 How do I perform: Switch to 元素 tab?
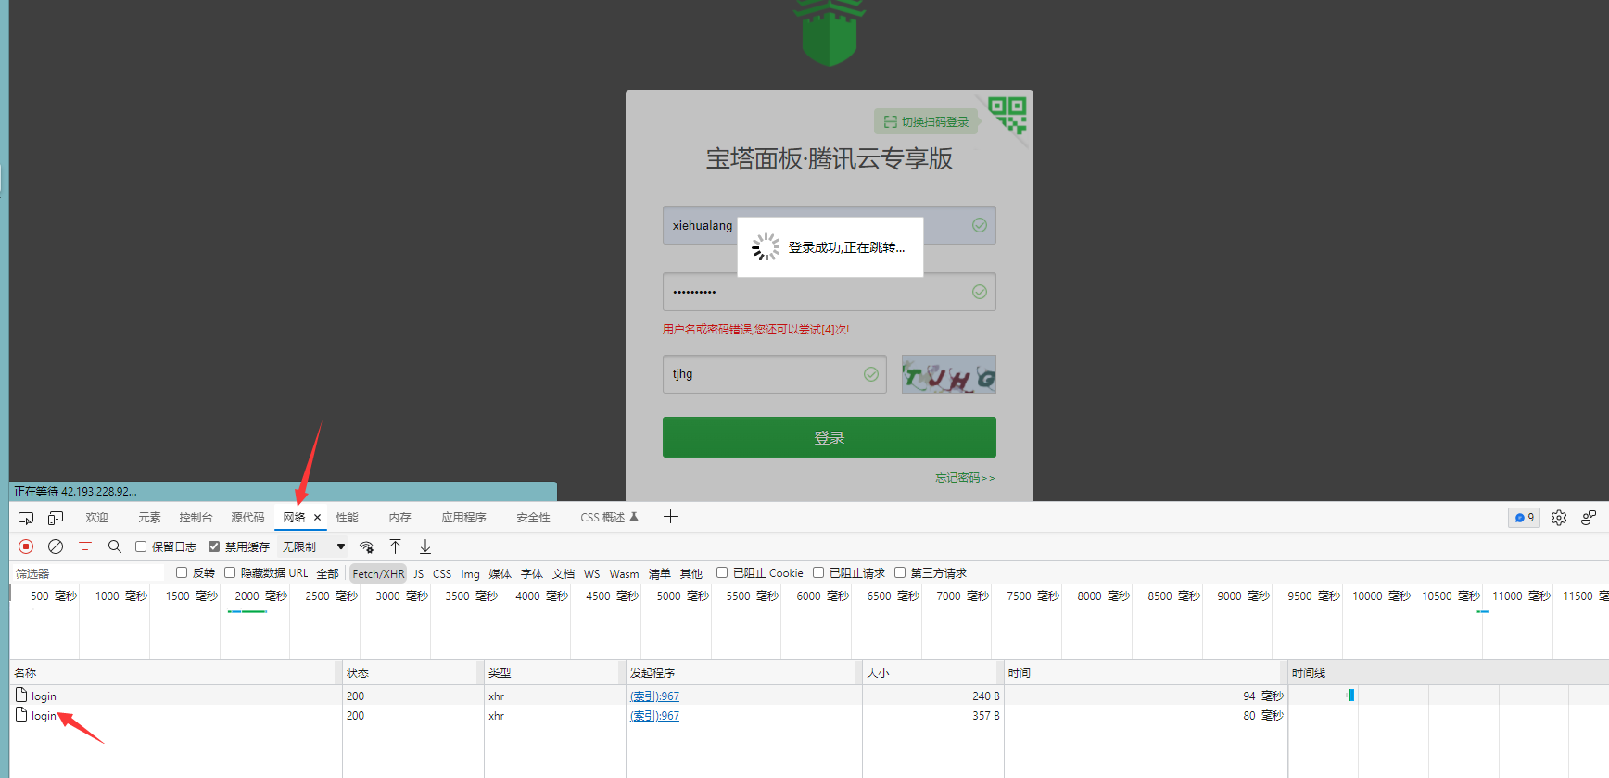click(x=149, y=518)
